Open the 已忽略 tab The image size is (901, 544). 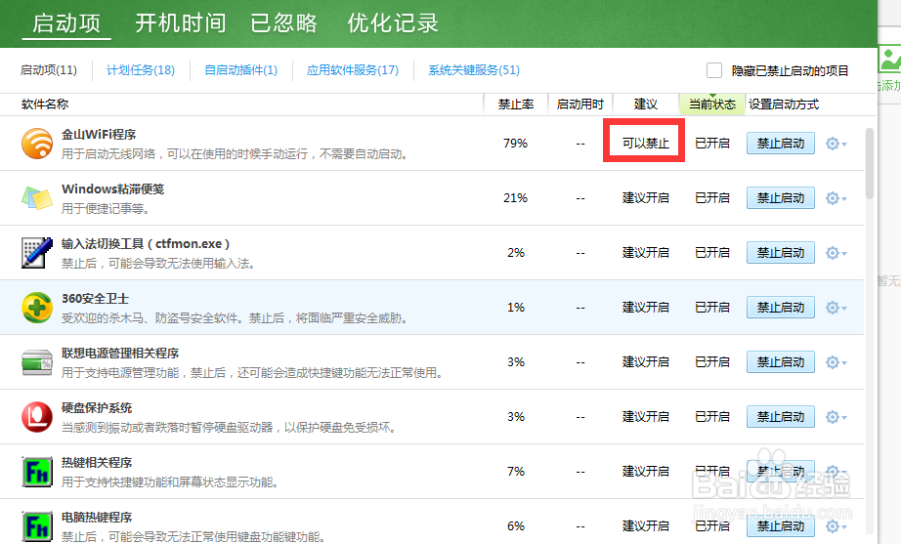(283, 23)
